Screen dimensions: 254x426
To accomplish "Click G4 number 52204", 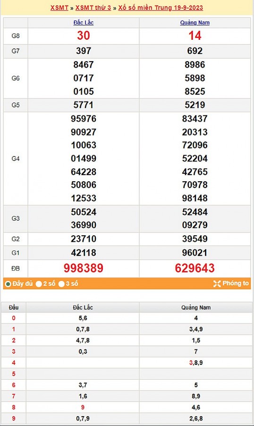I will tap(195, 159).
